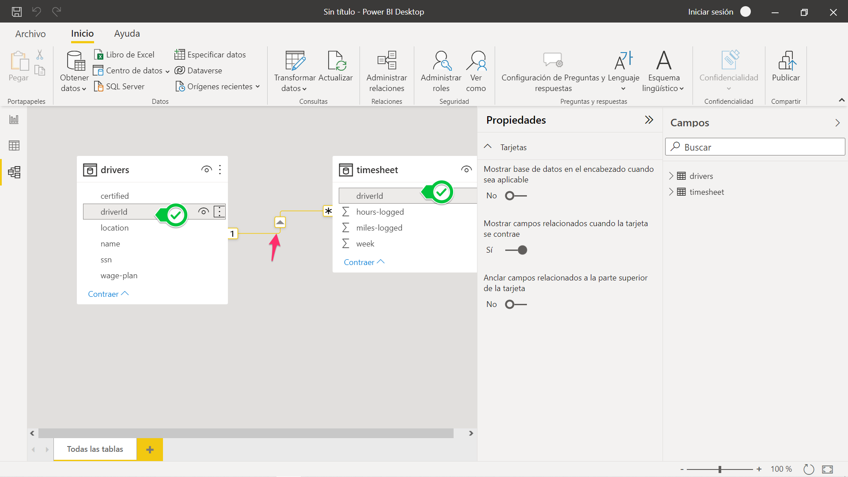Collapse the Campos pane chevron
This screenshot has width=848, height=477.
coord(837,123)
